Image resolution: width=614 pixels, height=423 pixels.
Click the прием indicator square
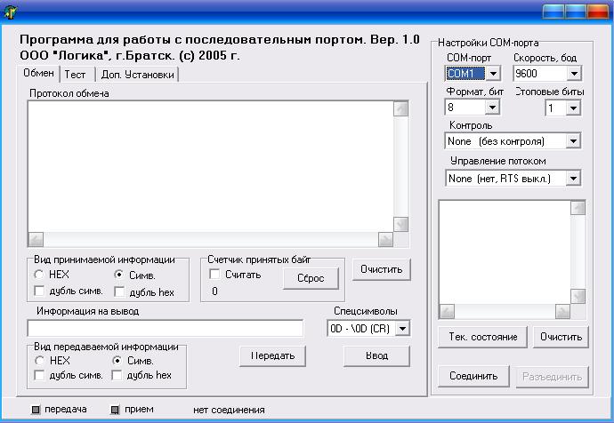tap(115, 410)
